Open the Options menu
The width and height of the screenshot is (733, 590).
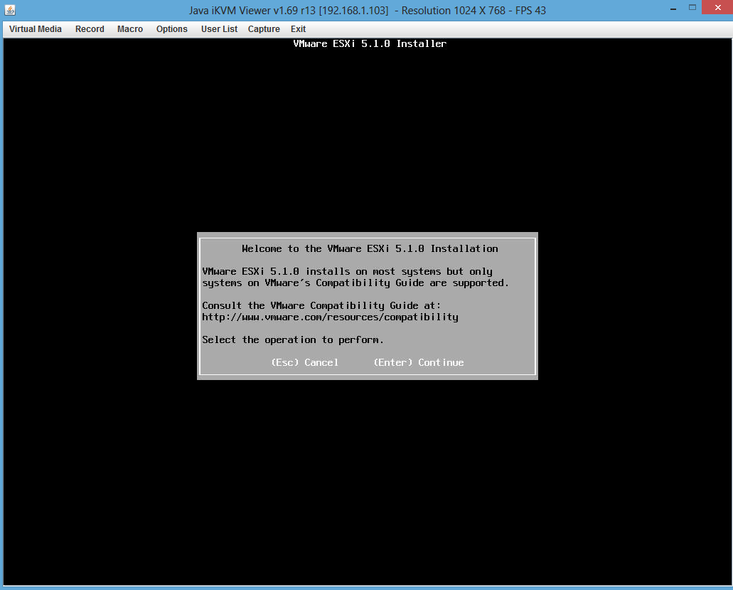coord(171,29)
